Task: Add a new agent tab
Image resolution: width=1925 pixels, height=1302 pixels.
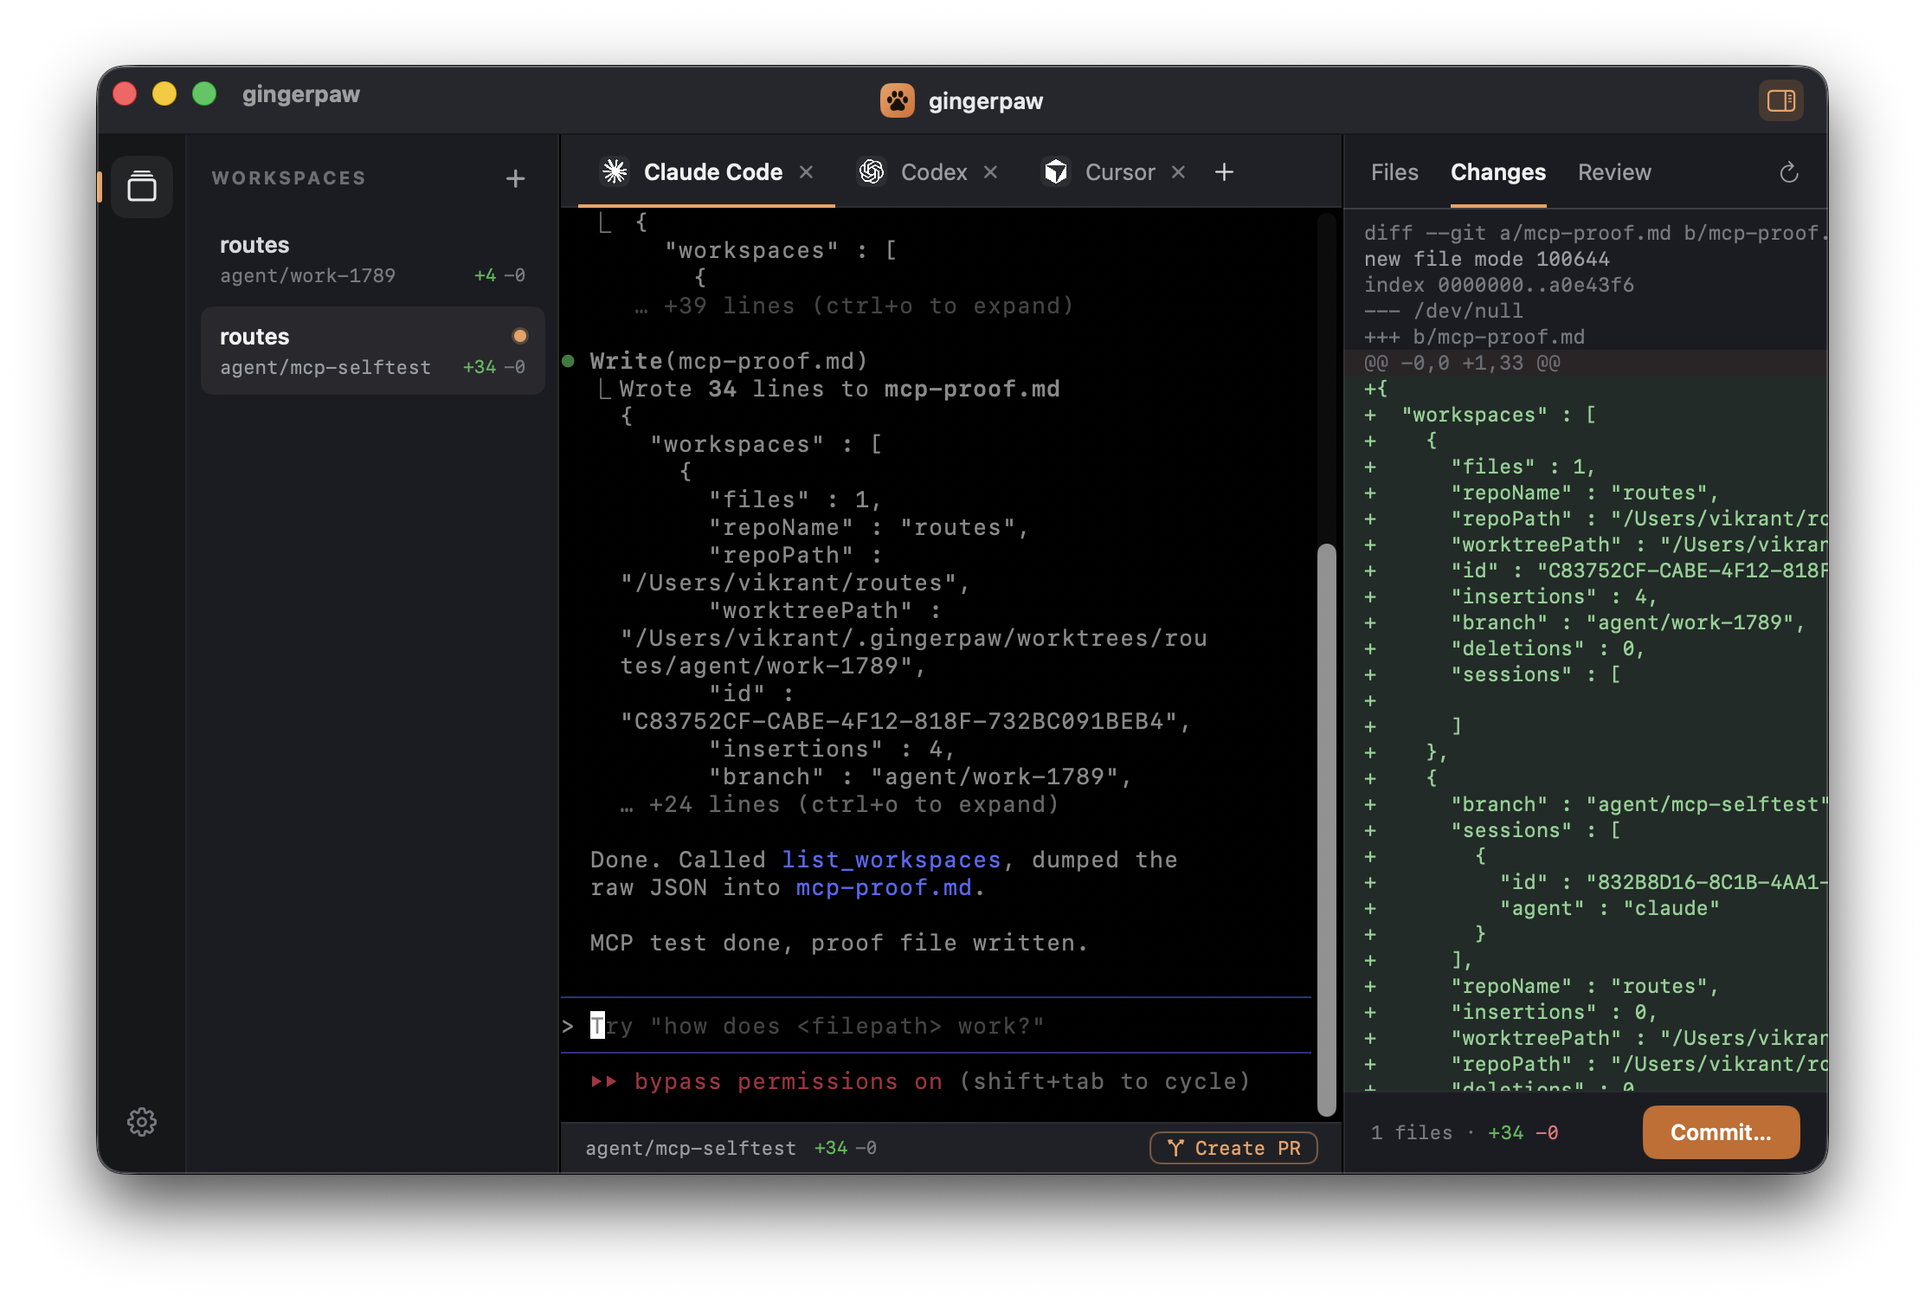Action: tap(1224, 172)
